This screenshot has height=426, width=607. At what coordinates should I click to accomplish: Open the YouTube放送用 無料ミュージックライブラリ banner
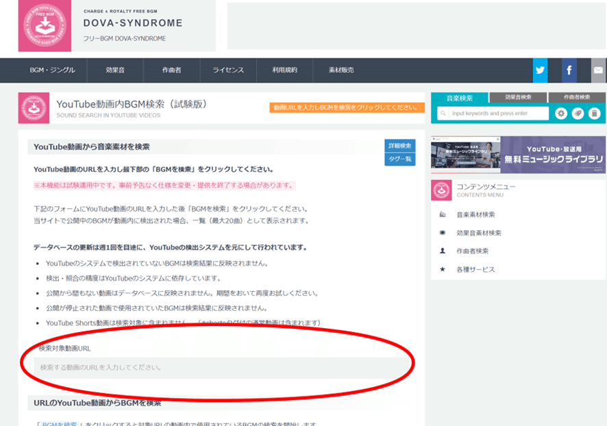tap(518, 154)
